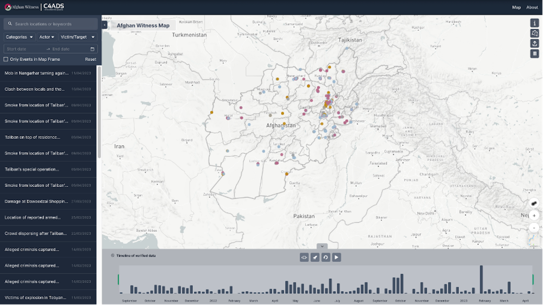543x305 pixels.
Task: Open the About menu item
Action: (532, 7)
